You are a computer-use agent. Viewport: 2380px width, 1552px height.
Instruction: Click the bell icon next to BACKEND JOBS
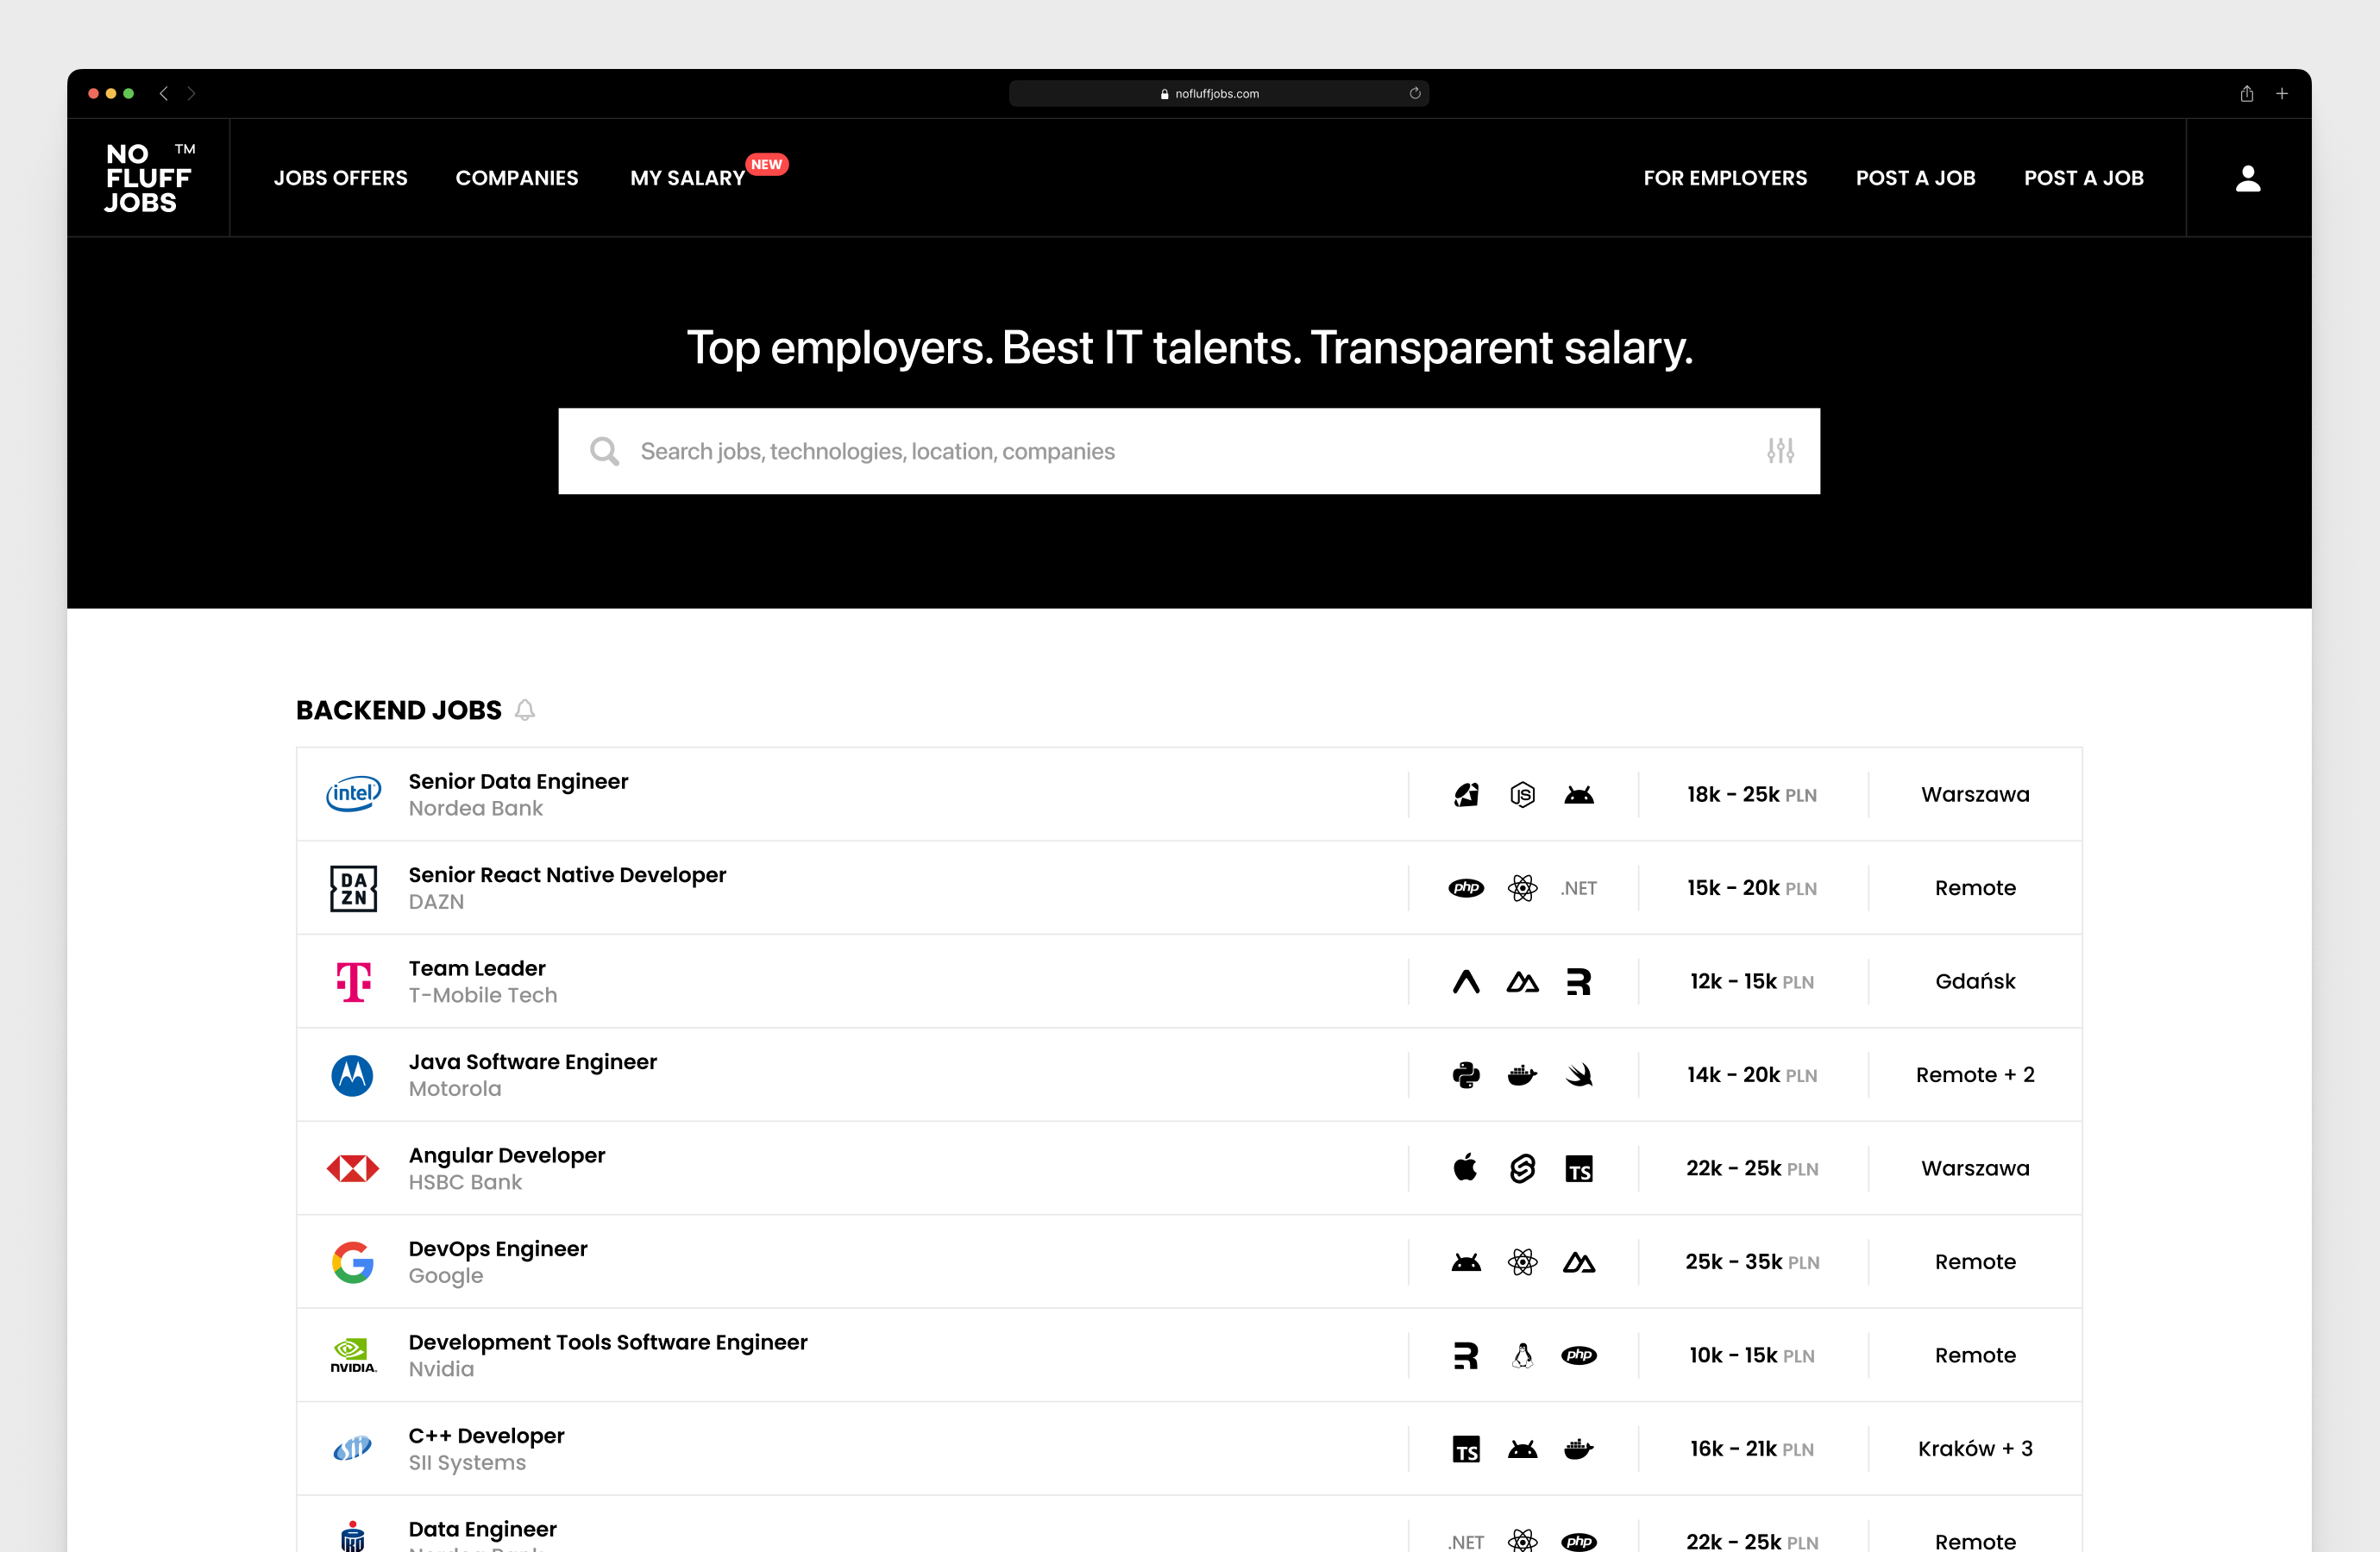tap(526, 710)
